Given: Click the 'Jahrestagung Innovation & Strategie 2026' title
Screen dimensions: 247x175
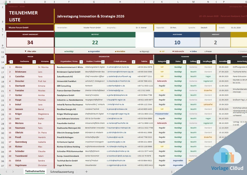Looking at the screenshot, I should point(91,16).
